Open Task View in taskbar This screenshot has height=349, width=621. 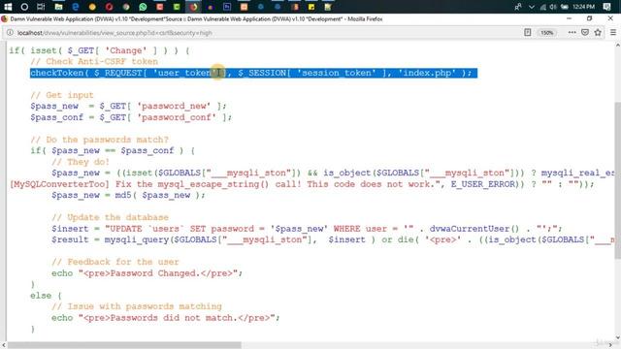pos(41,7)
